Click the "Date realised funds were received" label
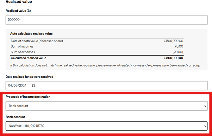 click(x=29, y=77)
